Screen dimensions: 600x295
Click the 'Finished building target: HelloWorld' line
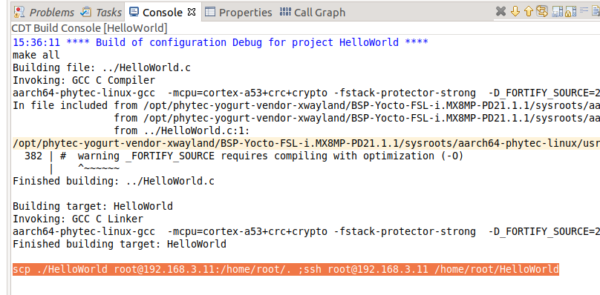[120, 244]
